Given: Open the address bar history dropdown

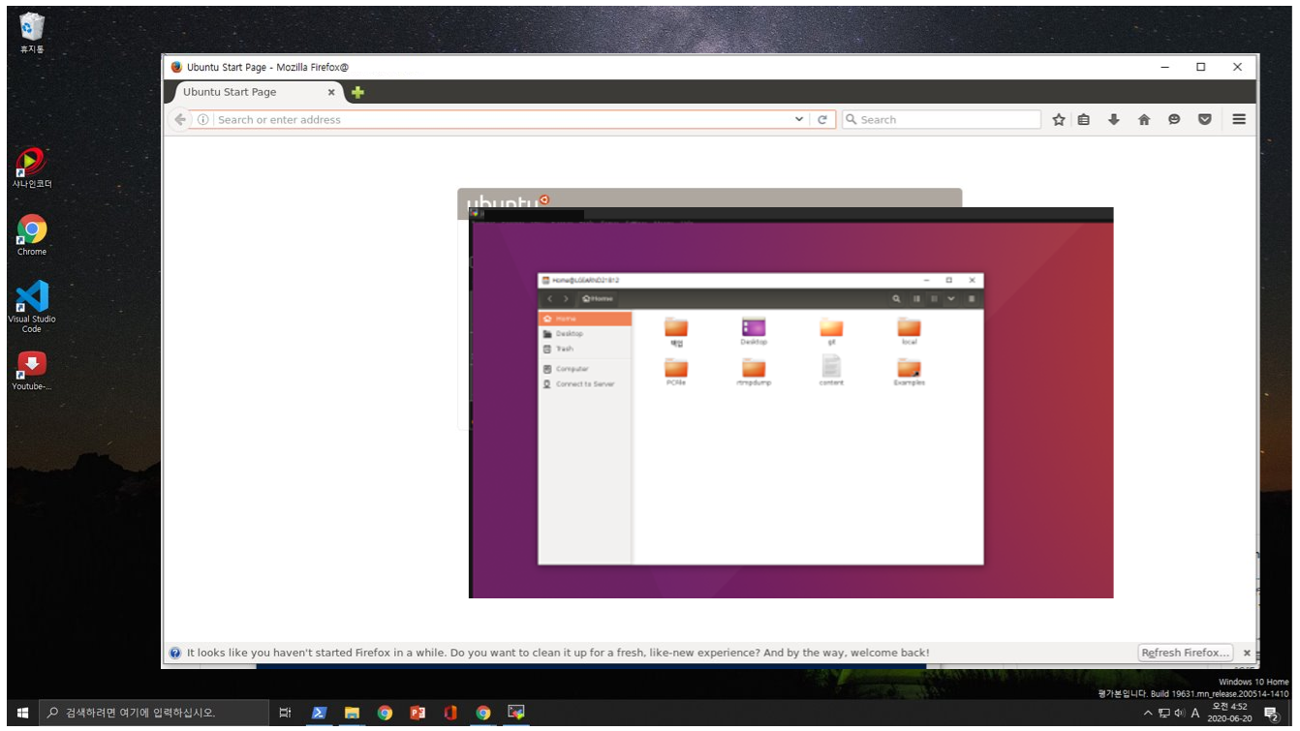Looking at the screenshot, I should pyautogui.click(x=799, y=119).
